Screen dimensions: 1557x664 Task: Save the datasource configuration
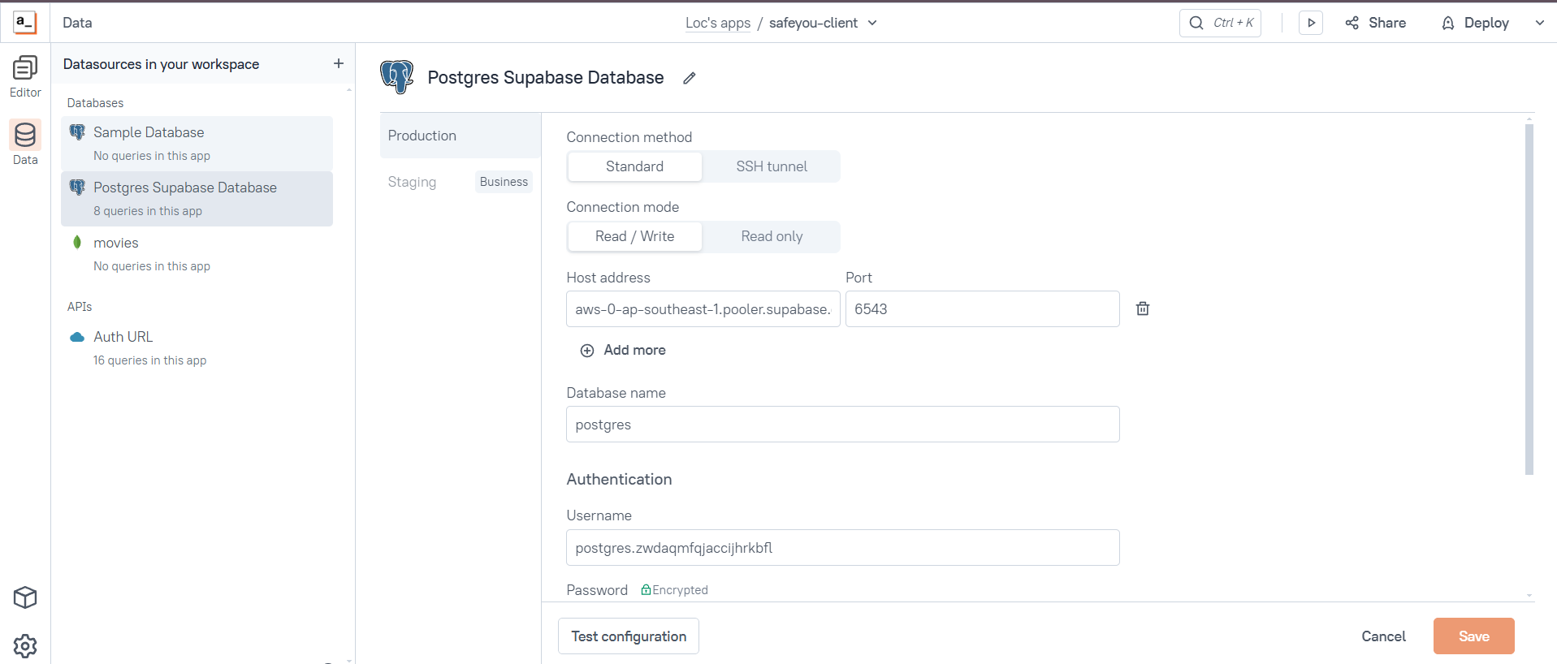[x=1473, y=636]
